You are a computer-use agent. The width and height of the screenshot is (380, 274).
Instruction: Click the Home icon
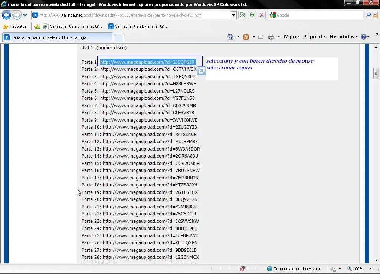[230, 37]
